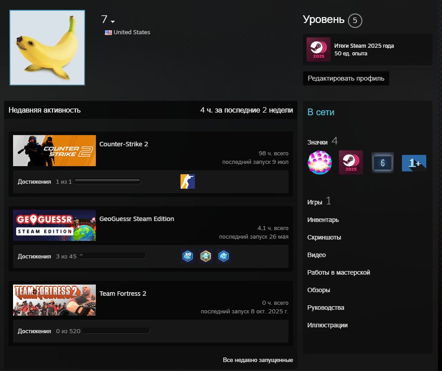Open Все недавно запущенные link
Viewport: 442px width, 371px height.
pyautogui.click(x=257, y=360)
